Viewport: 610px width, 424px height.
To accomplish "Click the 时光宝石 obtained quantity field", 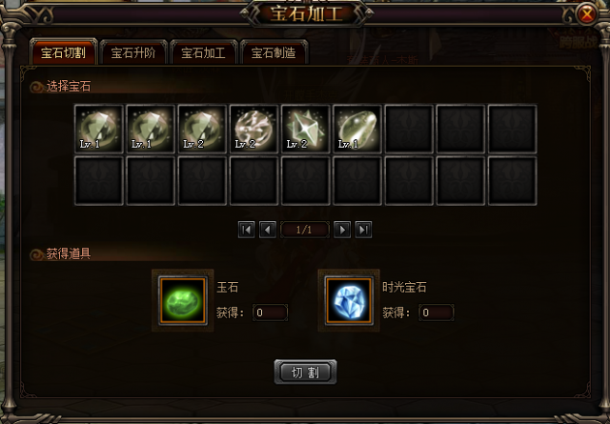I will tap(437, 313).
